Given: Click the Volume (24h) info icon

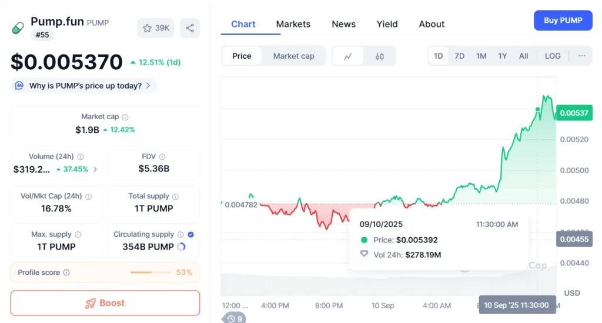Looking at the screenshot, I should coord(80,157).
